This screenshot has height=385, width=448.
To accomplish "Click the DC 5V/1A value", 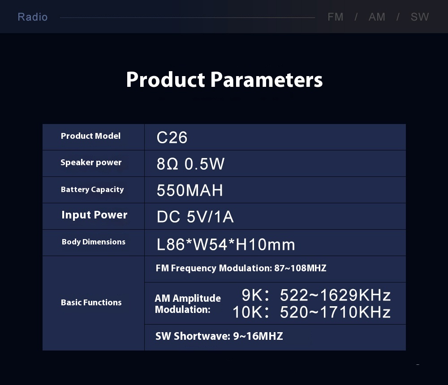I will (195, 217).
